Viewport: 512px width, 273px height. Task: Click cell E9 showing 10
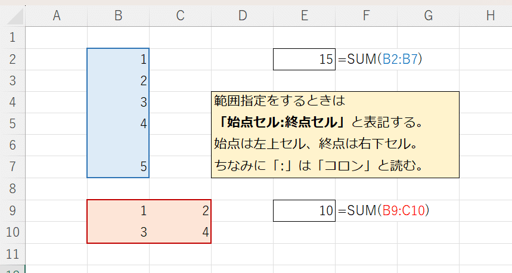305,210
